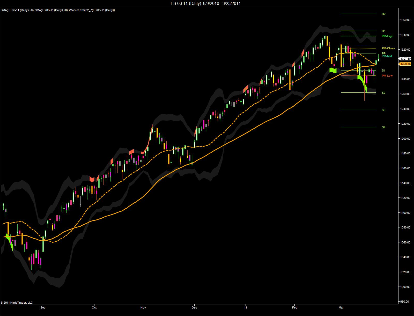414x316 pixels.
Task: Select the PM-High level label
Action: point(388,36)
